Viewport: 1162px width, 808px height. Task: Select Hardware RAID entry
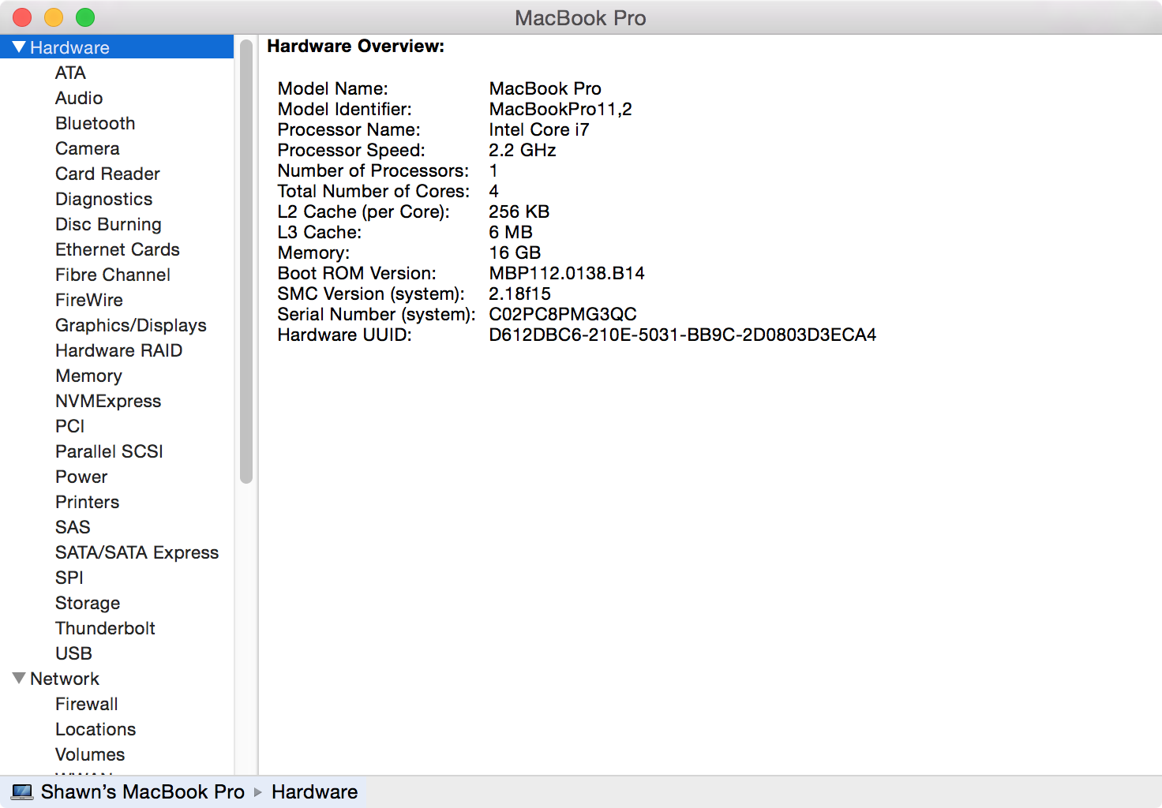pyautogui.click(x=118, y=350)
